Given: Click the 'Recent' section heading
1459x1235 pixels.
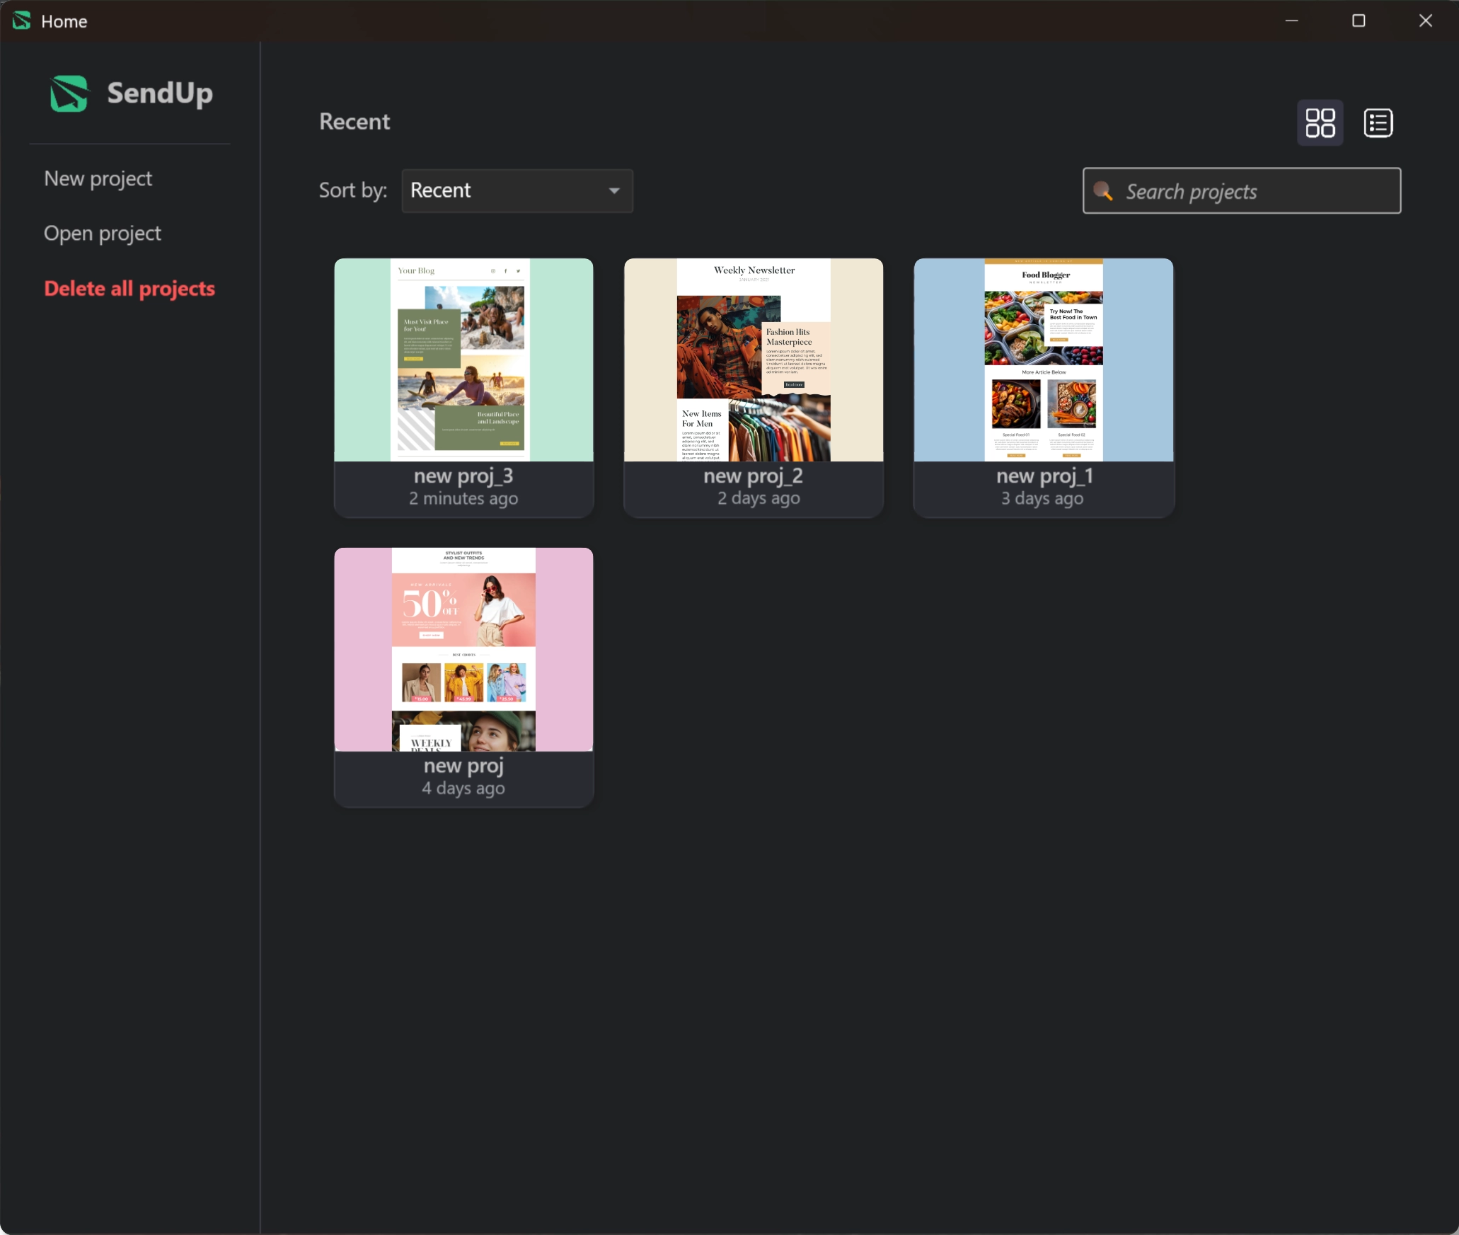Looking at the screenshot, I should (354, 122).
